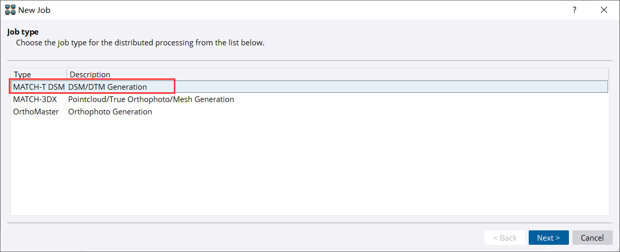Select the MATCH-T DSM job type

point(38,87)
